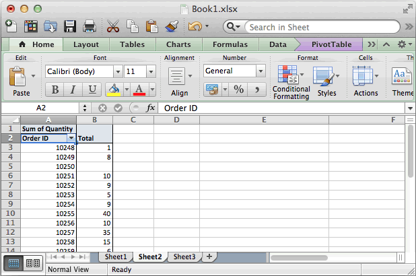Click the Search in Sheet field
416x276 pixels.
[322, 27]
